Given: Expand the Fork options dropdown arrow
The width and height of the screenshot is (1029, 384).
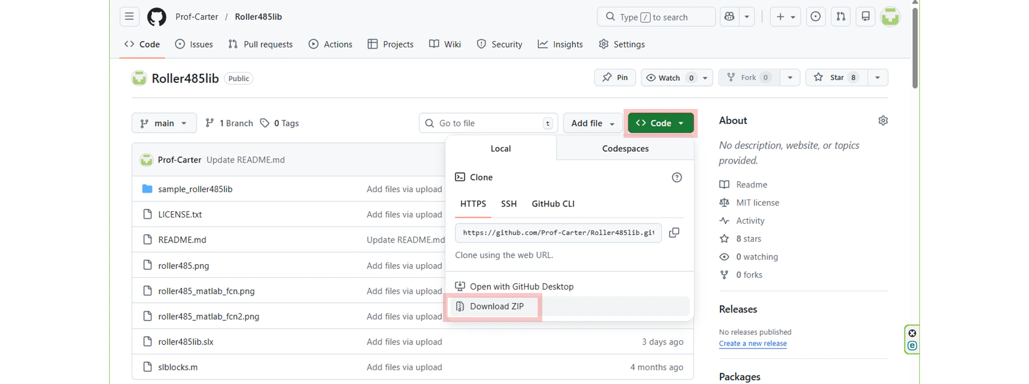Looking at the screenshot, I should (x=790, y=78).
